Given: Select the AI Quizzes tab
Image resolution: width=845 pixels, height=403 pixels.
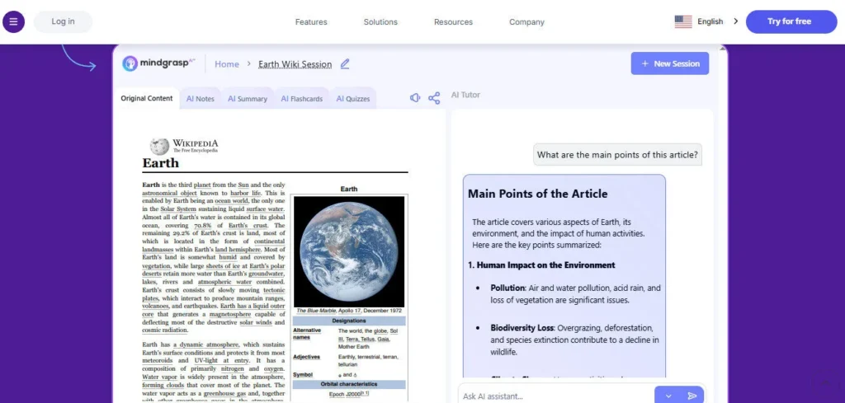Looking at the screenshot, I should pos(352,99).
